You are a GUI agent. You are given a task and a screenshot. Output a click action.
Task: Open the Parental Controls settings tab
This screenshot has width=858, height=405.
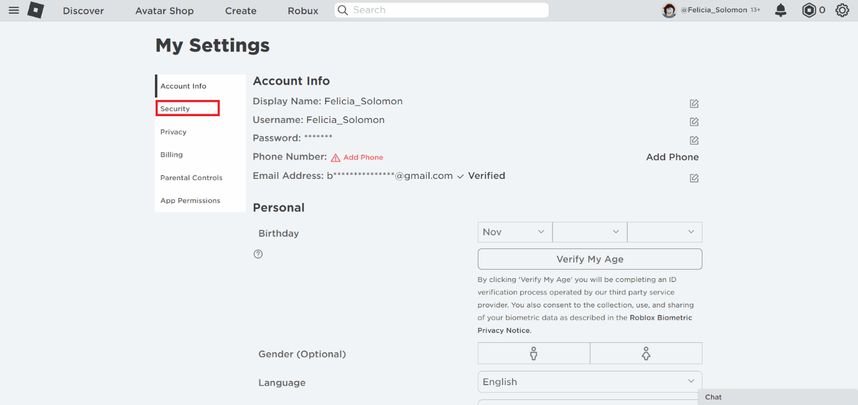point(200,178)
